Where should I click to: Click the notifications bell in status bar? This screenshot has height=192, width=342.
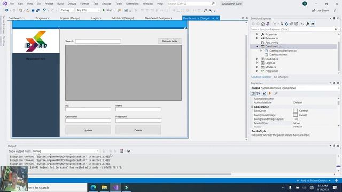336,180
